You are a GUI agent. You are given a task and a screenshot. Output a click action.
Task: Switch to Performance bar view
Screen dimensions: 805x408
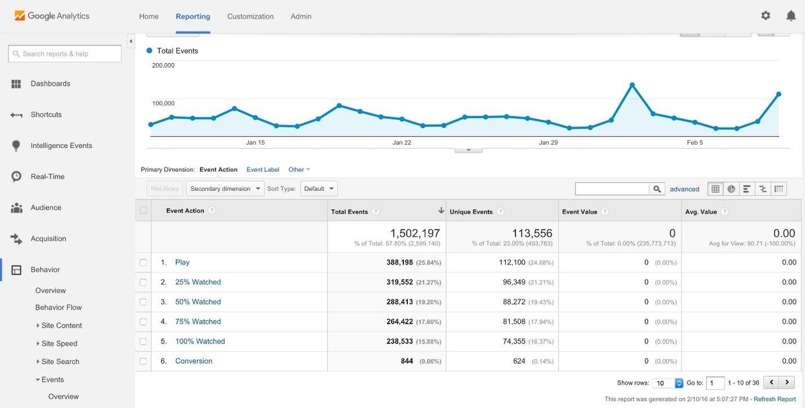tap(747, 189)
